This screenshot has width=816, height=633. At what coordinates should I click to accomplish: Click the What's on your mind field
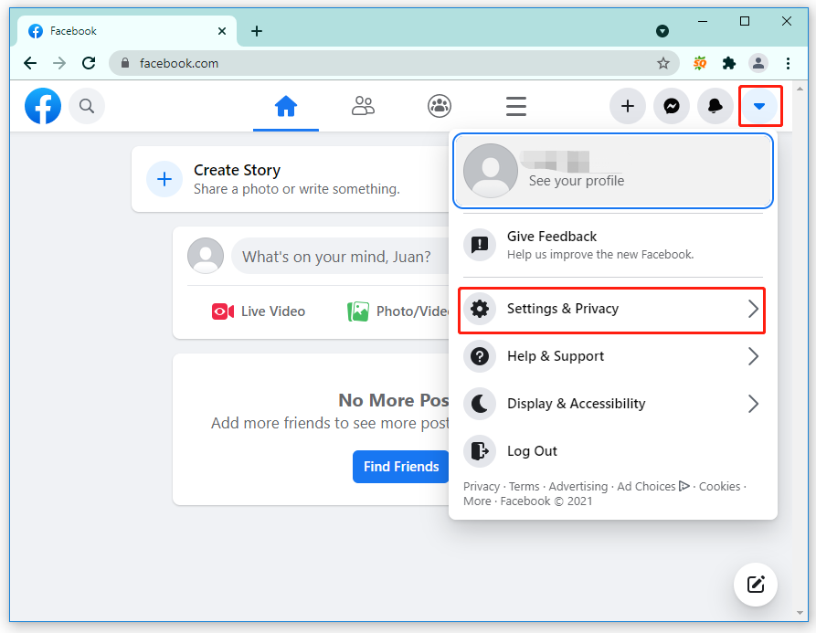tap(340, 256)
